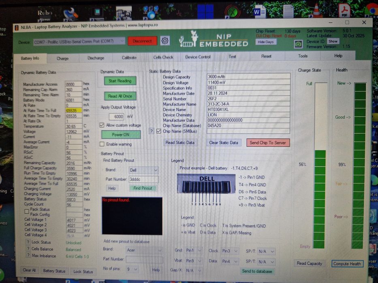Click the question mark beside Cells Balance

pos(28,249)
